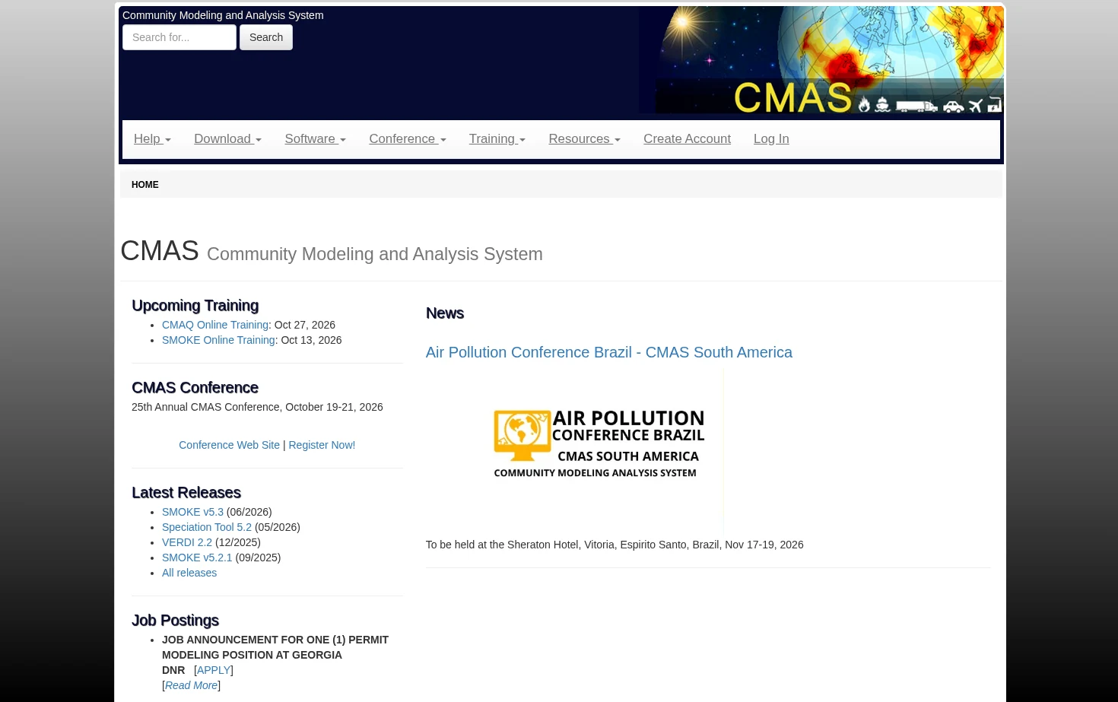Go to the HOME breadcrumb
The height and width of the screenshot is (702, 1118).
(x=145, y=185)
